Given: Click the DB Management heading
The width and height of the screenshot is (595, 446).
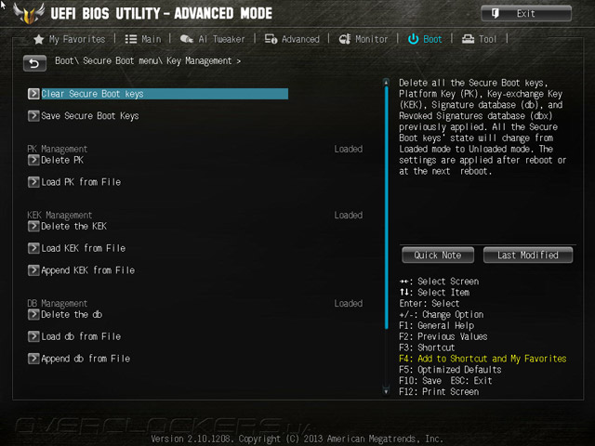Looking at the screenshot, I should pos(58,304).
